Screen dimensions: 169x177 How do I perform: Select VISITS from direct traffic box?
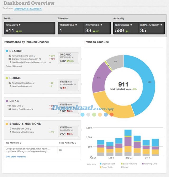click(x=68, y=131)
